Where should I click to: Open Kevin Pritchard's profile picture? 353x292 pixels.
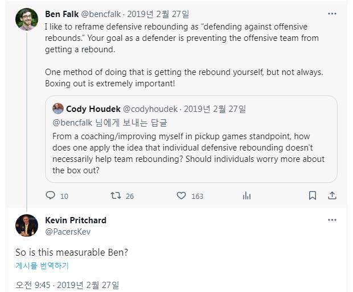pyautogui.click(x=27, y=226)
